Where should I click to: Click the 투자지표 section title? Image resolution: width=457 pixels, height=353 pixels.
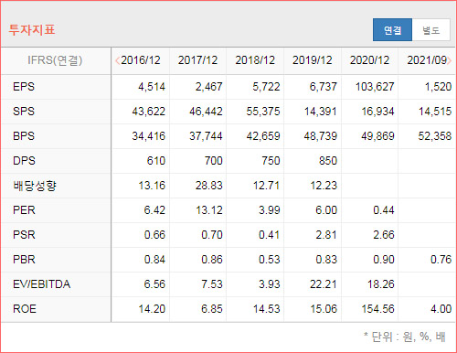(x=32, y=30)
